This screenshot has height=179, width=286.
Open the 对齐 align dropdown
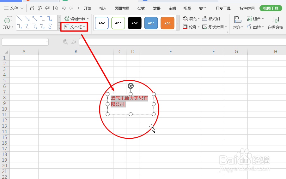(238, 23)
